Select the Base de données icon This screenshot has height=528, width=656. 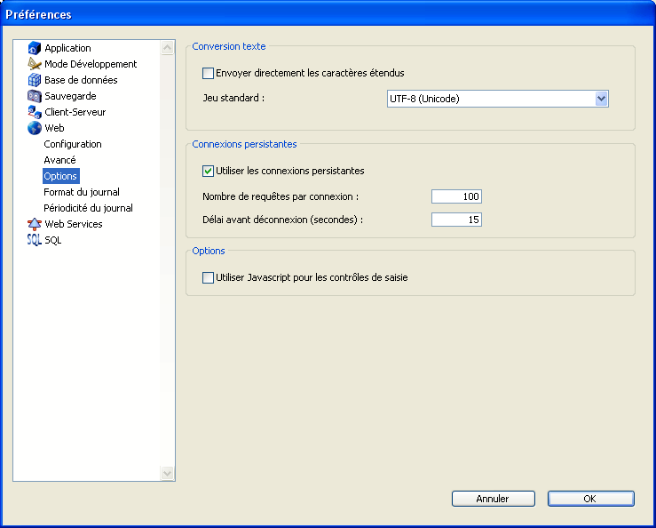coord(35,80)
